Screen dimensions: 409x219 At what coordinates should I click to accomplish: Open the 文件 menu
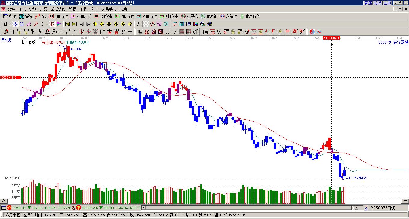11,9
